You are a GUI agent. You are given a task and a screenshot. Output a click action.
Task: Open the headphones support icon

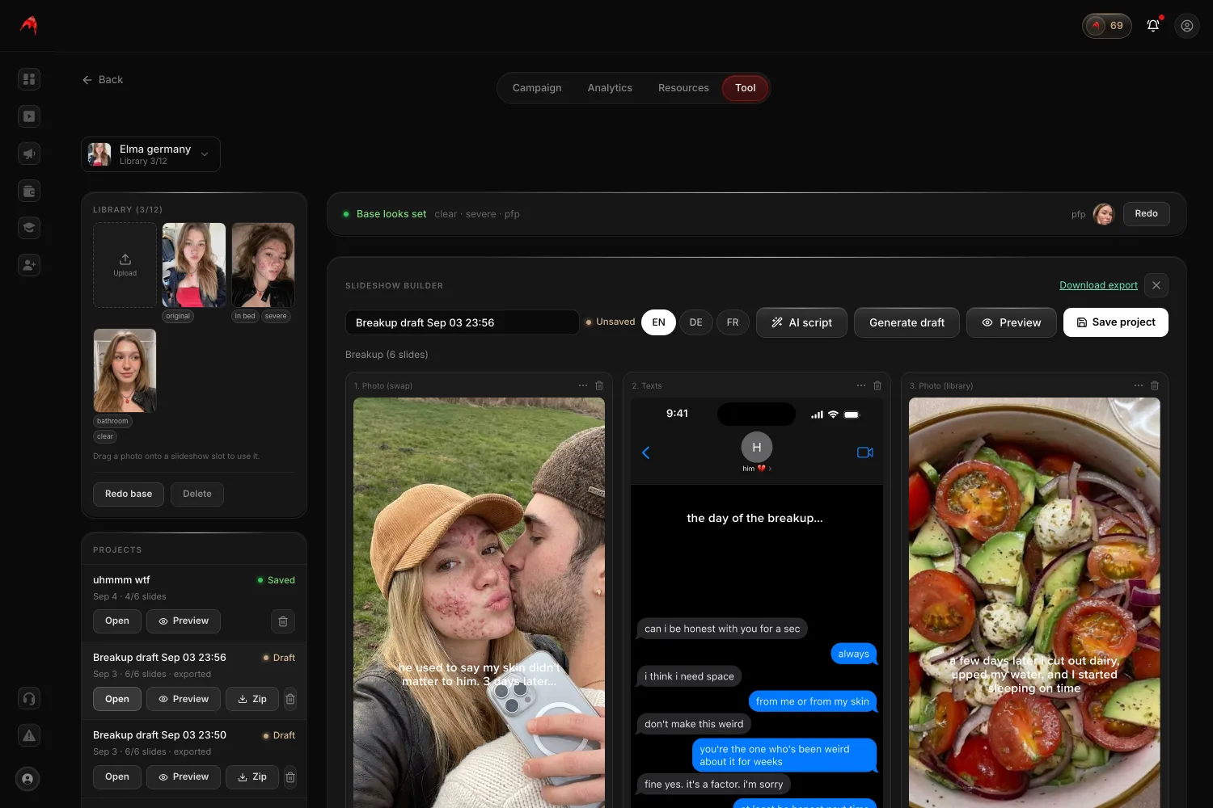point(29,698)
